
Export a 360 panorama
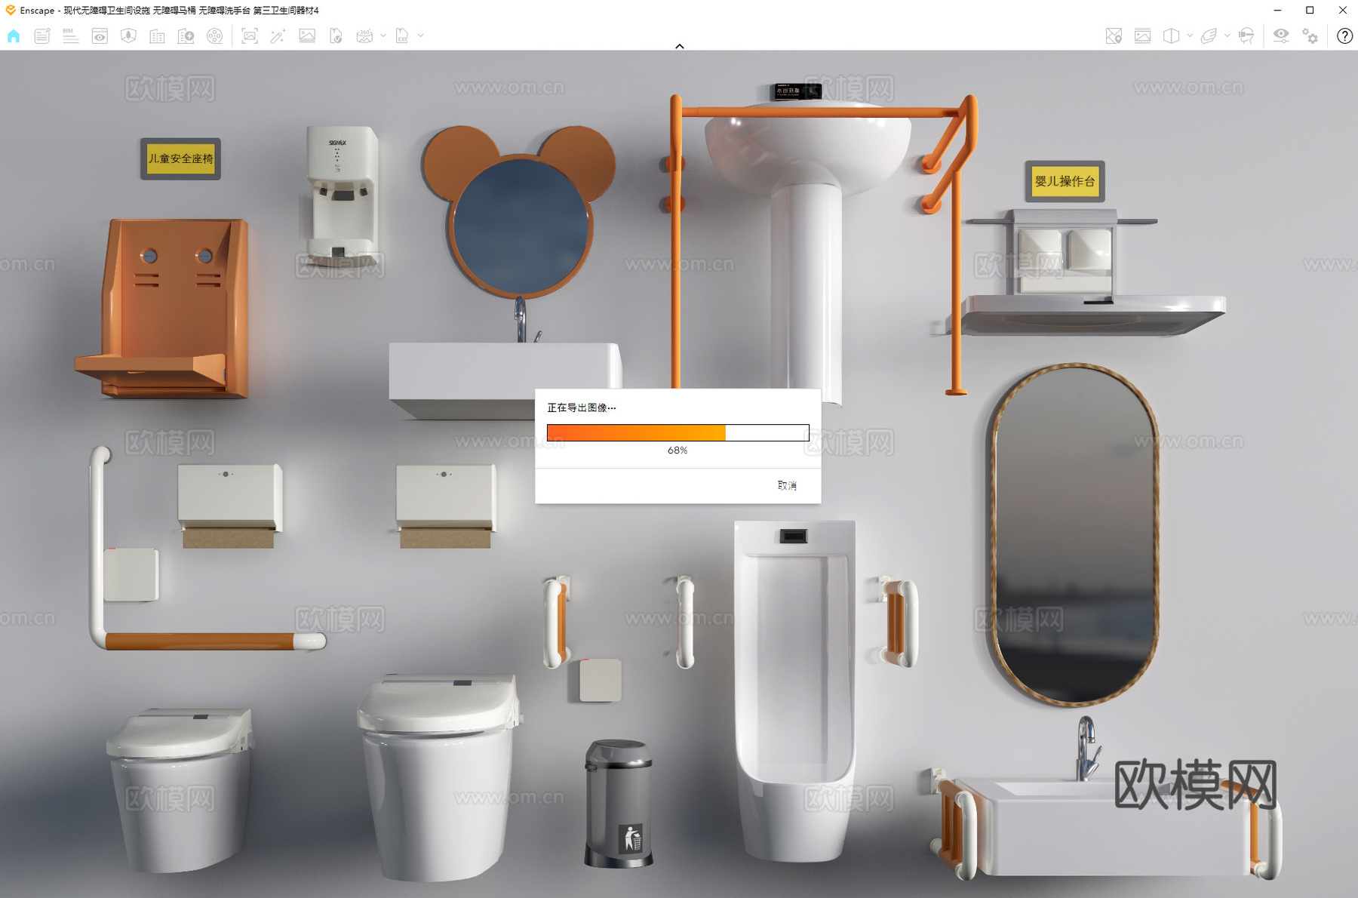(364, 35)
